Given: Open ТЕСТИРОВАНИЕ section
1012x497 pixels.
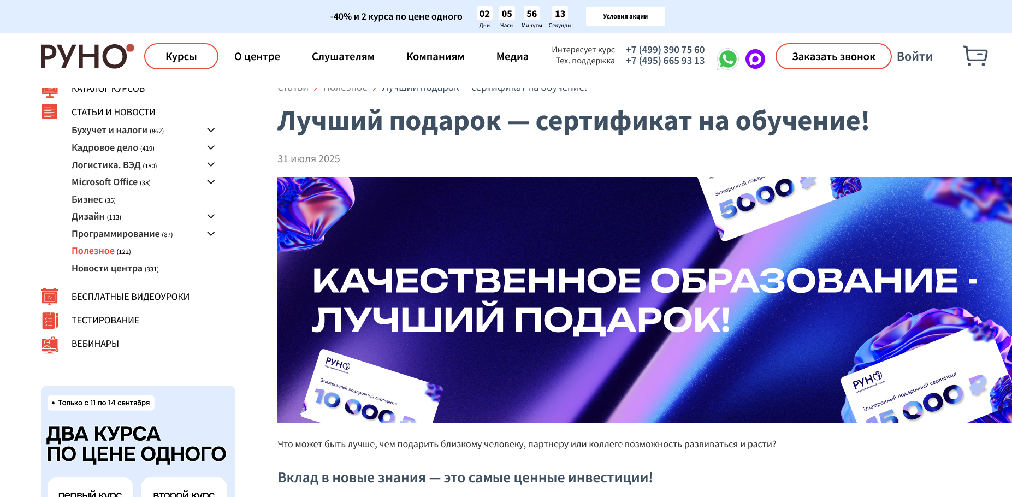Looking at the screenshot, I should (105, 320).
